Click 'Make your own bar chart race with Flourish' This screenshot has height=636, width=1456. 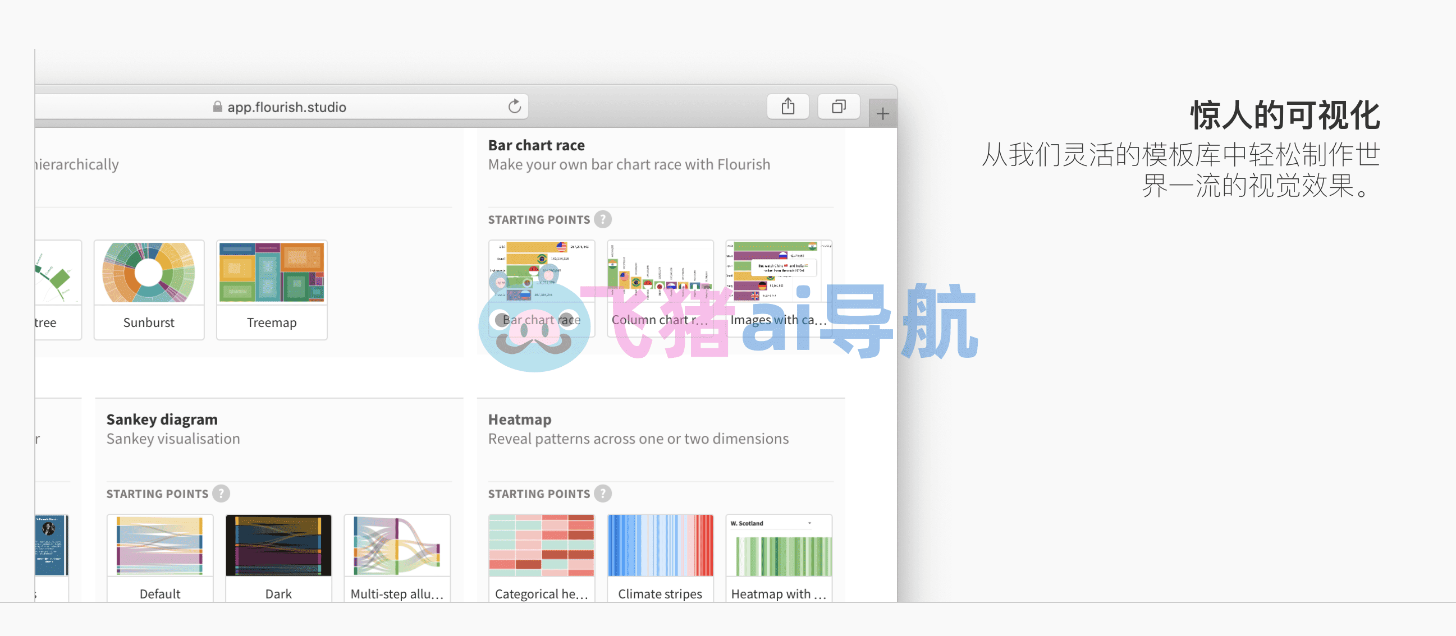pyautogui.click(x=629, y=164)
